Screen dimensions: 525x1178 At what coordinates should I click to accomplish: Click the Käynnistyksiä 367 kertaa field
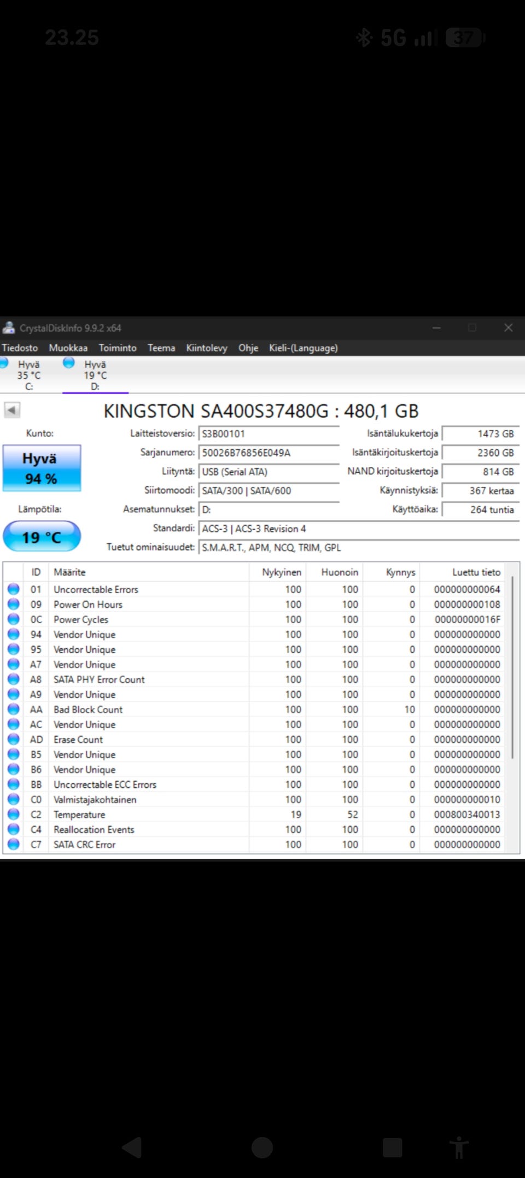tap(480, 491)
